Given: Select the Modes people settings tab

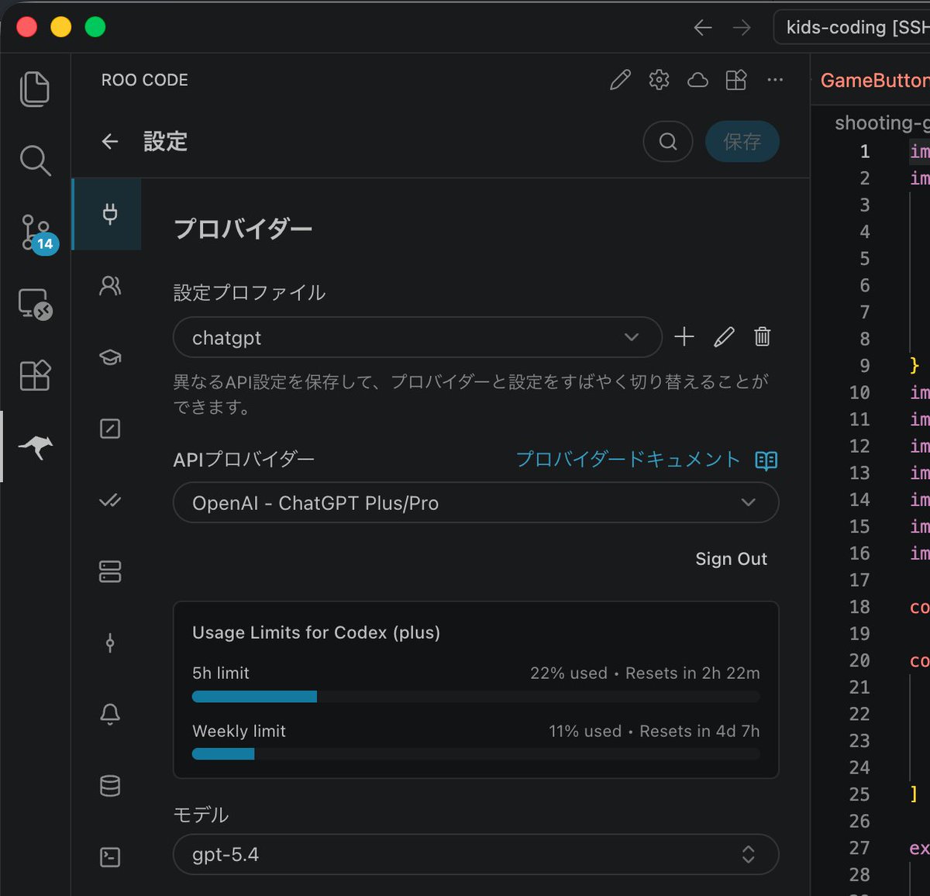Looking at the screenshot, I should click(x=110, y=286).
